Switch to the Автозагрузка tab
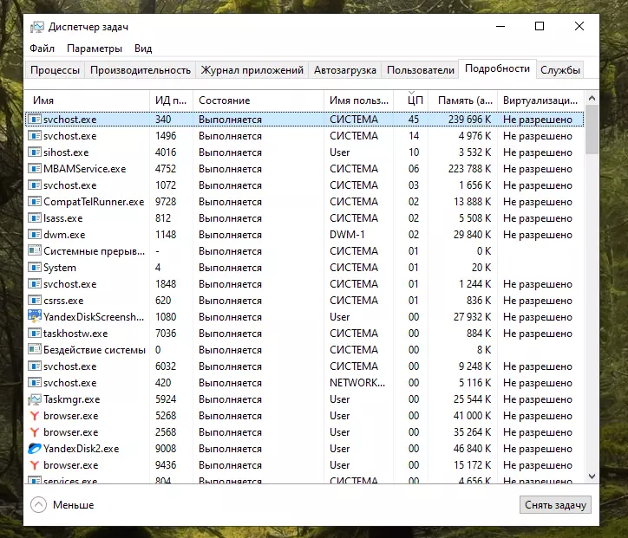 tap(345, 70)
